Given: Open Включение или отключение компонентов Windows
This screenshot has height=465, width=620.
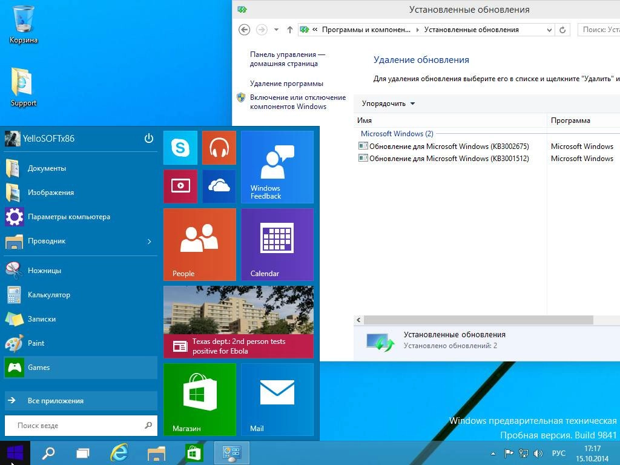Looking at the screenshot, I should point(298,102).
